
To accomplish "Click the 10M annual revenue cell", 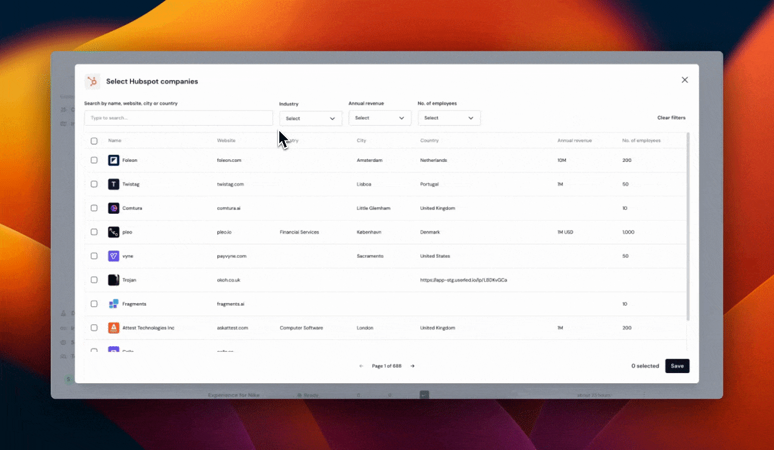I will 562,161.
